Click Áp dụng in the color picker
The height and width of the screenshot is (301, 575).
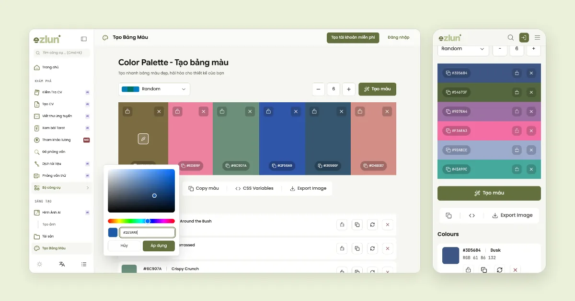click(159, 246)
